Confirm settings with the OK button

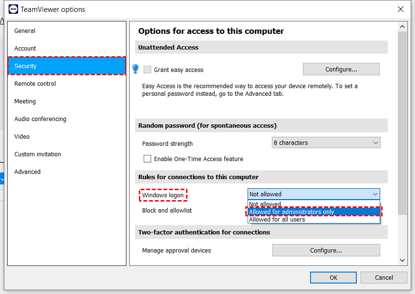pyautogui.click(x=333, y=278)
